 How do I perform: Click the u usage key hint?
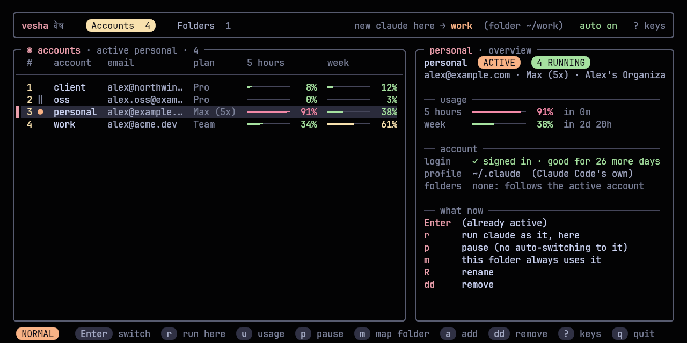click(x=260, y=334)
